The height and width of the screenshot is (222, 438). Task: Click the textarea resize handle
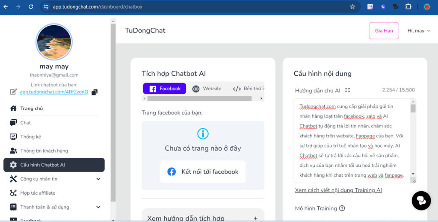click(414, 181)
